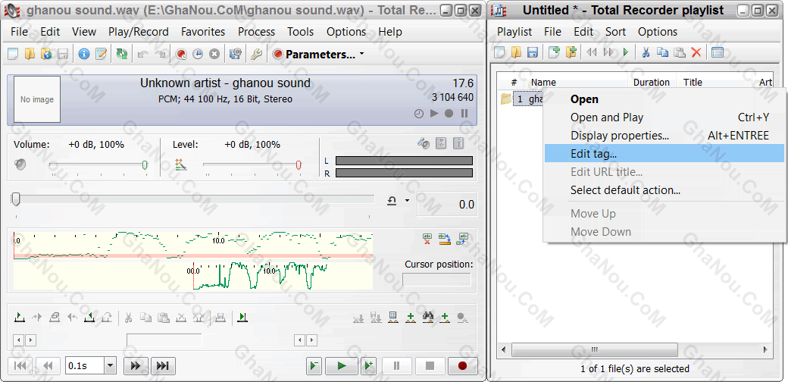The height and width of the screenshot is (382, 788).
Task: Click the Volume slider handle
Action: click(145, 165)
